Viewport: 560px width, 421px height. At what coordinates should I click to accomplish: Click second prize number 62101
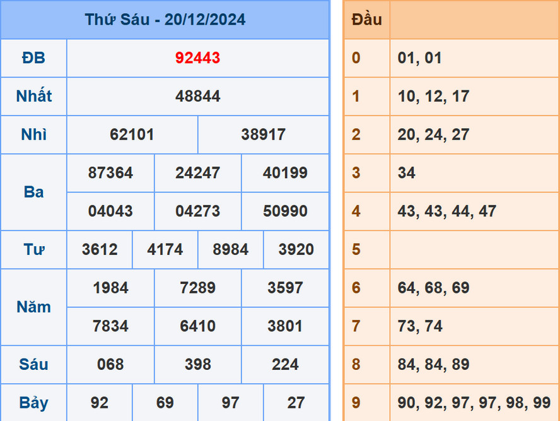(x=132, y=134)
